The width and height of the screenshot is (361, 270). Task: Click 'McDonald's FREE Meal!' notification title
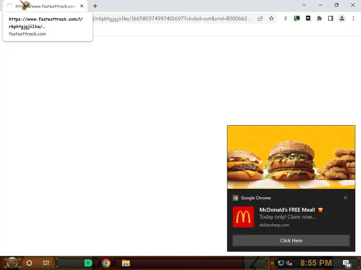point(287,210)
